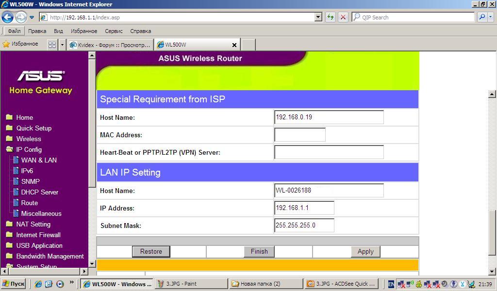This screenshot has height=291, width=497.
Task: Collapse the IP Config folder
Action: click(24, 149)
